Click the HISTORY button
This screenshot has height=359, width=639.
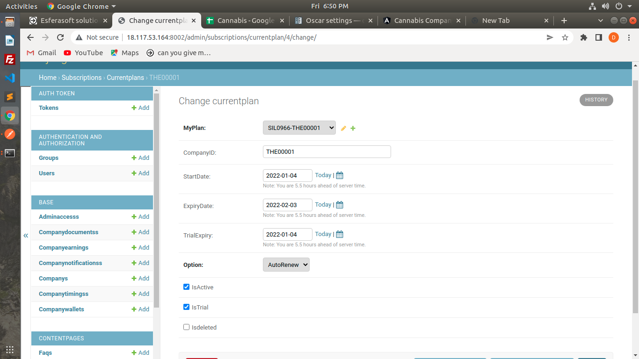(x=596, y=100)
